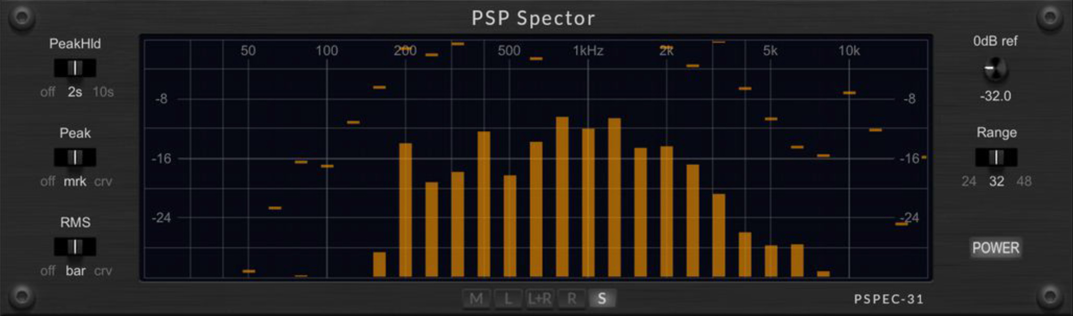Set PeakHld to 10s
This screenshot has width=1073, height=316.
coord(103,92)
